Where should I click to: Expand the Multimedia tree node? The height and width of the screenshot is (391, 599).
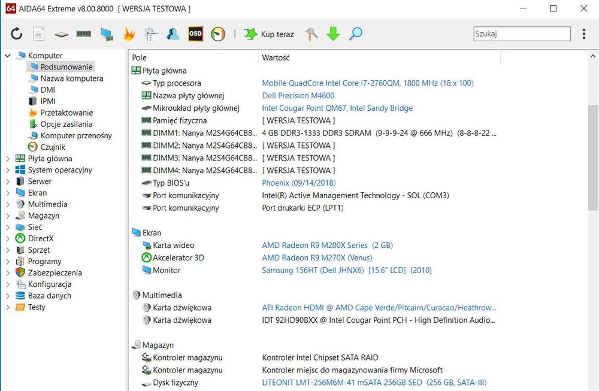[7, 204]
